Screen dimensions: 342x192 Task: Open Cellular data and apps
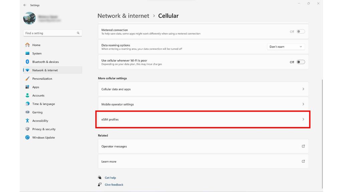pyautogui.click(x=203, y=89)
